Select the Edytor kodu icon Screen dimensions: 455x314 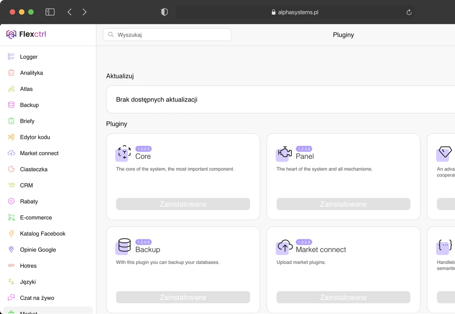pos(11,137)
